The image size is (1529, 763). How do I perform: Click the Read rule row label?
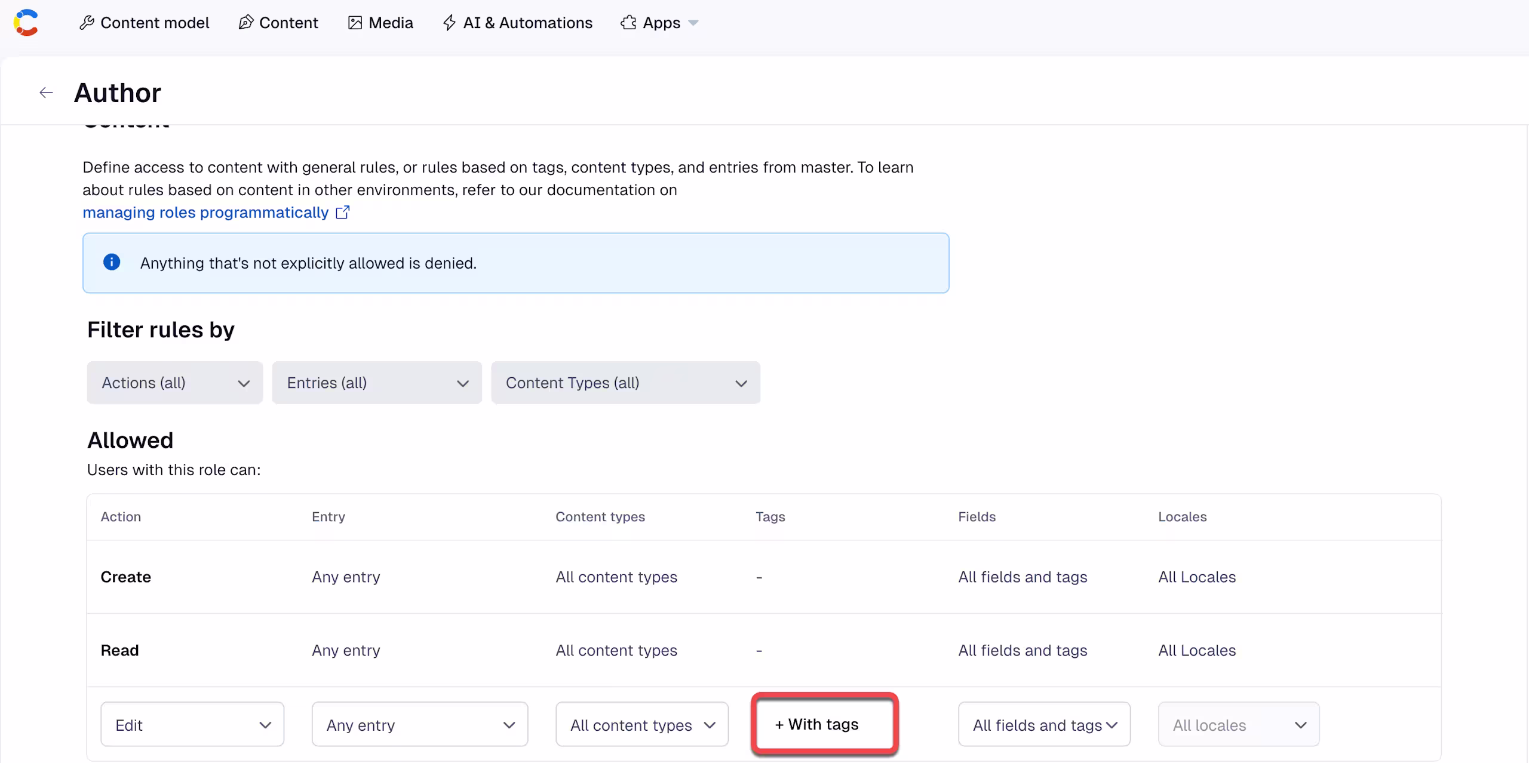tap(119, 650)
